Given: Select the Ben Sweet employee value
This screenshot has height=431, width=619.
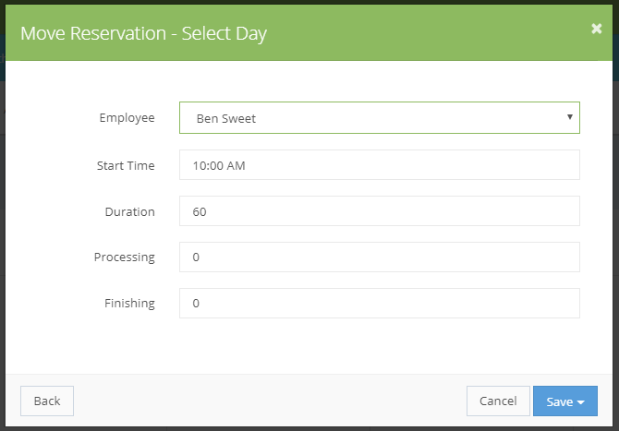Looking at the screenshot, I should (226, 119).
